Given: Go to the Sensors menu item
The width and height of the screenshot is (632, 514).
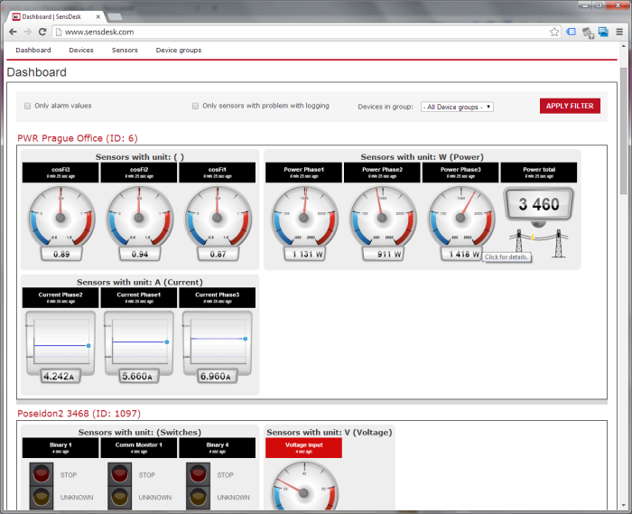Looking at the screenshot, I should (125, 51).
